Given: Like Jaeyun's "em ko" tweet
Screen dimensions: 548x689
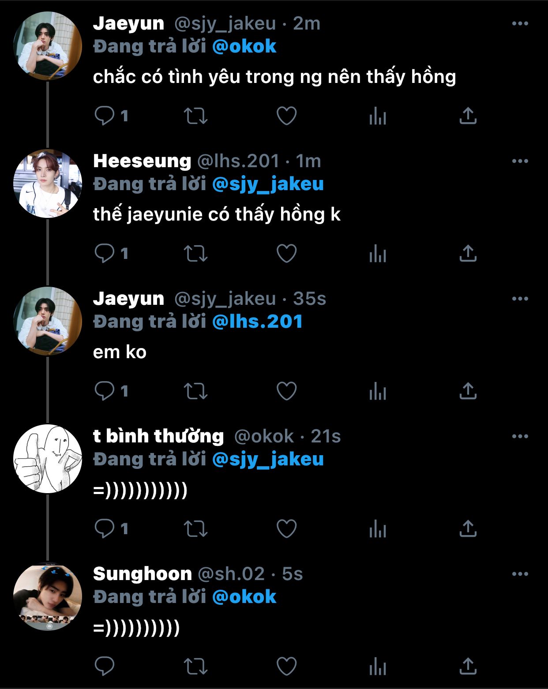Looking at the screenshot, I should 286,391.
